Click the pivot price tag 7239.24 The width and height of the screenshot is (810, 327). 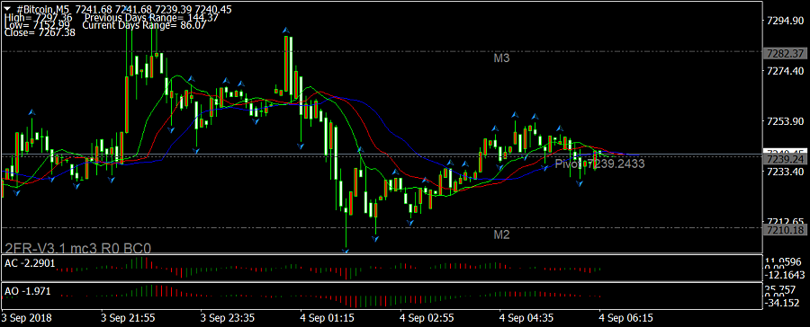click(780, 159)
